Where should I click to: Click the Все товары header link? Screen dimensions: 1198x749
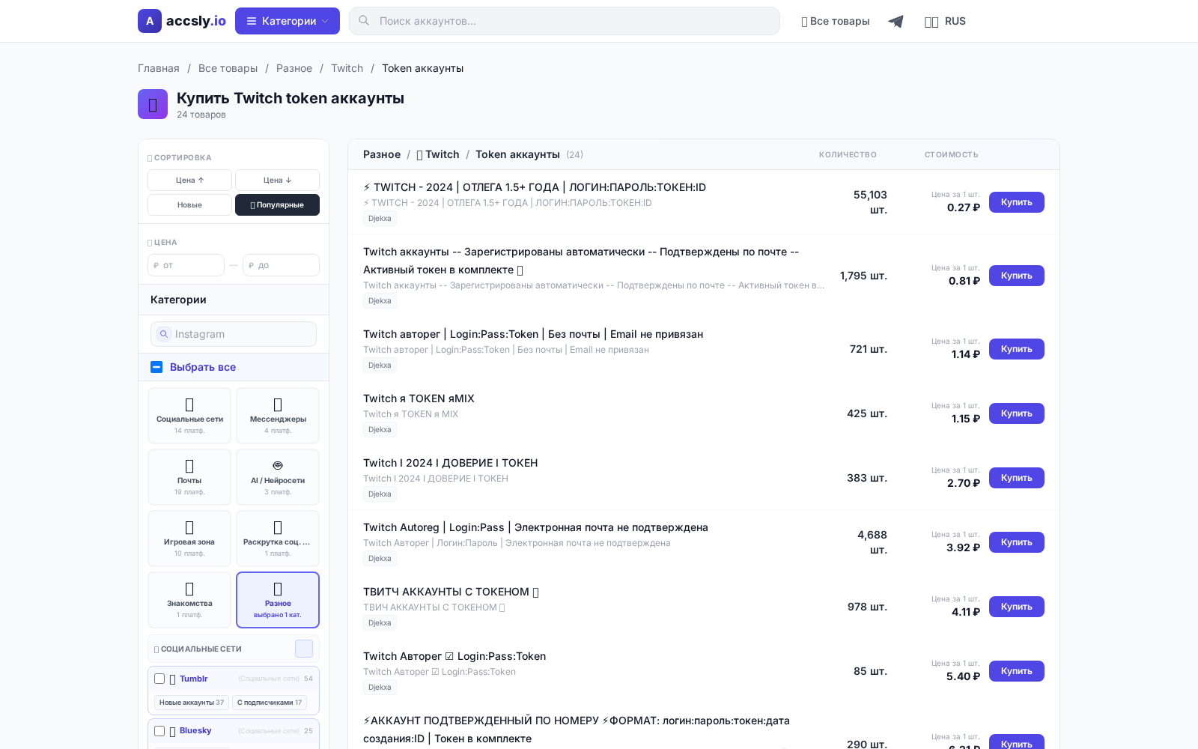point(836,21)
